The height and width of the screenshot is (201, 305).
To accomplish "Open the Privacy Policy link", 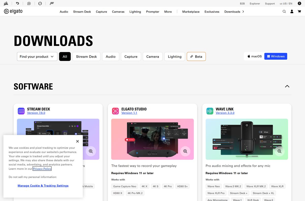I will [x=42, y=169].
